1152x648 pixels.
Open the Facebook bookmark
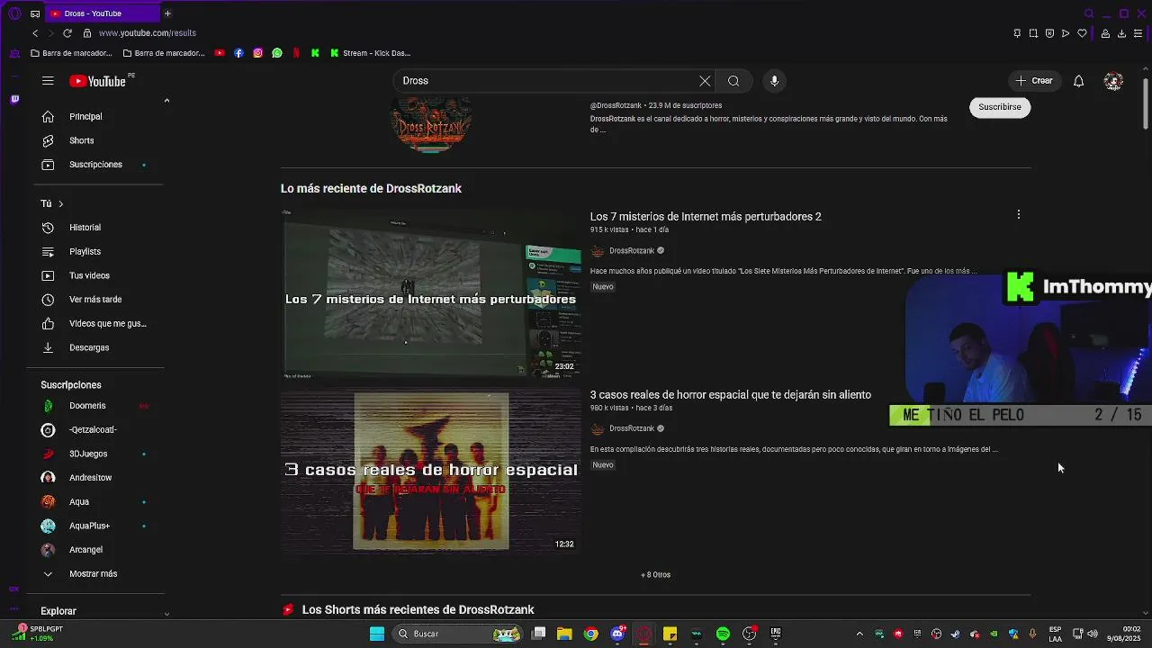(x=238, y=53)
